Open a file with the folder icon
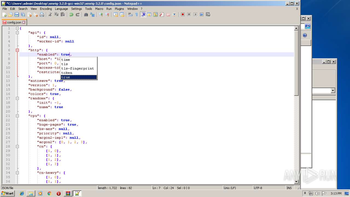The height and width of the screenshot is (197, 350). click(x=10, y=15)
